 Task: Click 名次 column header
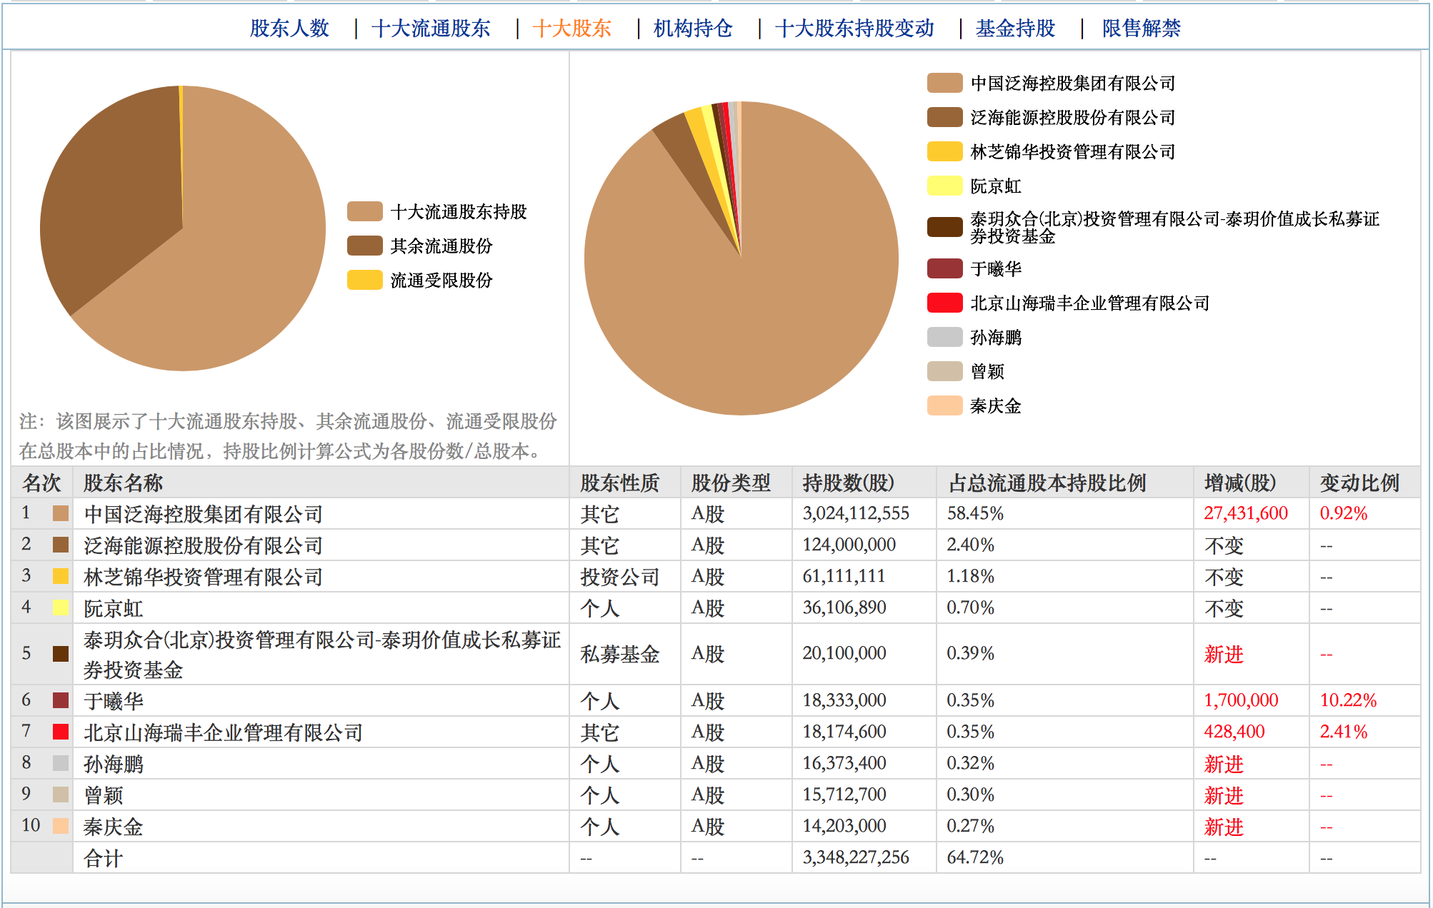41,483
